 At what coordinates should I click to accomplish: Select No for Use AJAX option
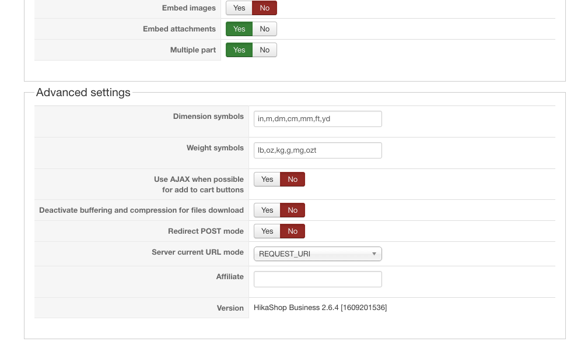pos(293,179)
